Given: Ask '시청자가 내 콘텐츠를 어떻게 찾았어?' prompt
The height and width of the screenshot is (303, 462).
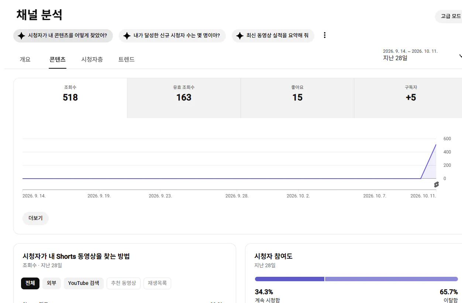Looking at the screenshot, I should point(63,36).
